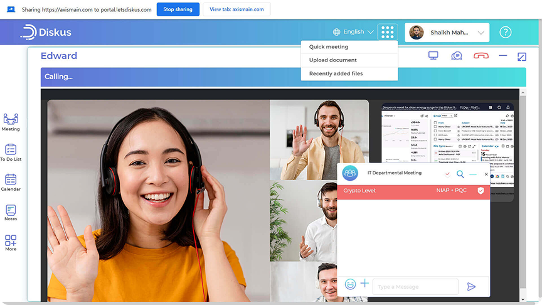Expand the English language dropdown
This screenshot has height=305, width=542.
354,32
